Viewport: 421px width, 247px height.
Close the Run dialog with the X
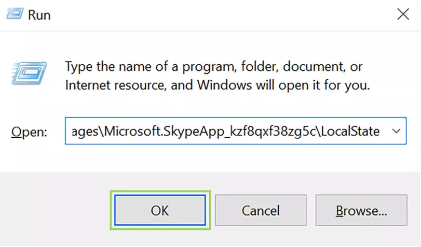403,14
